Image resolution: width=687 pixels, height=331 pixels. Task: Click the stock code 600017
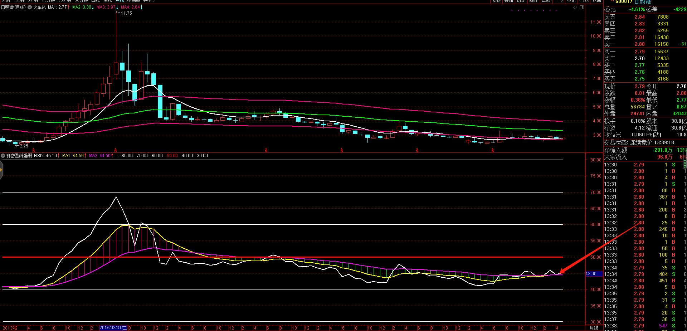point(624,2)
